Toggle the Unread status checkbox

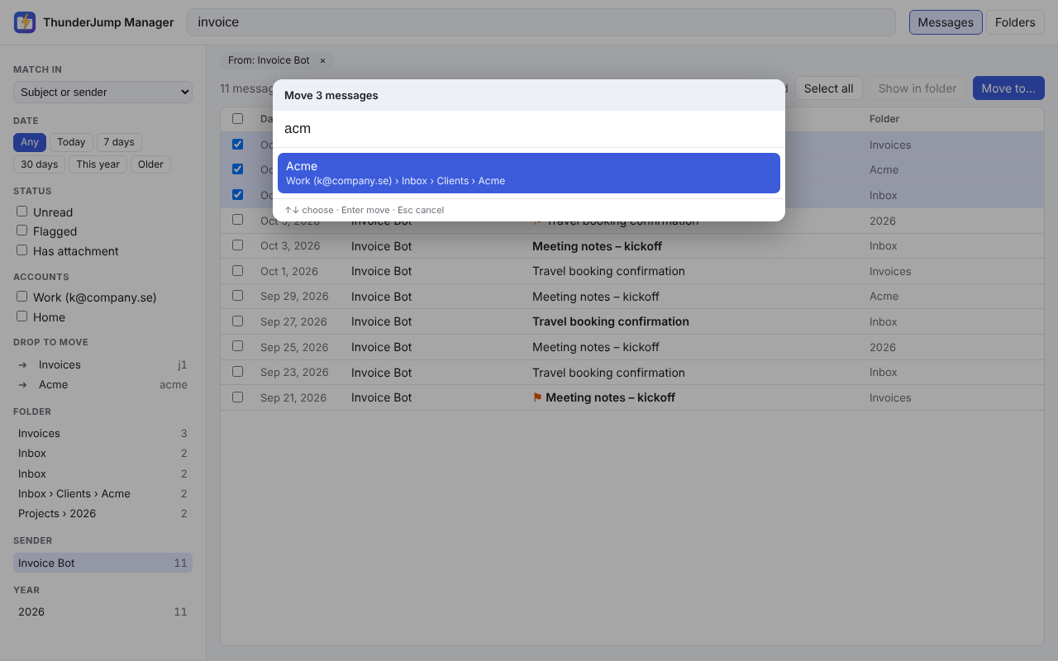tap(22, 212)
